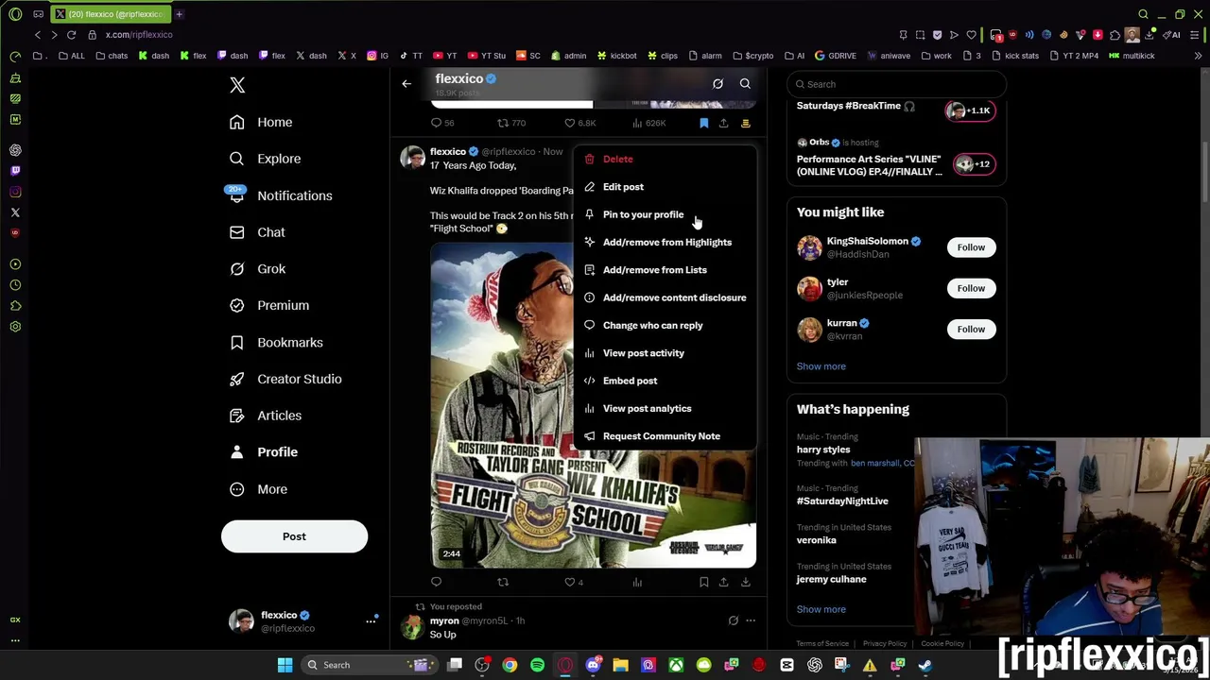Go to Profile in sidebar

click(x=264, y=452)
